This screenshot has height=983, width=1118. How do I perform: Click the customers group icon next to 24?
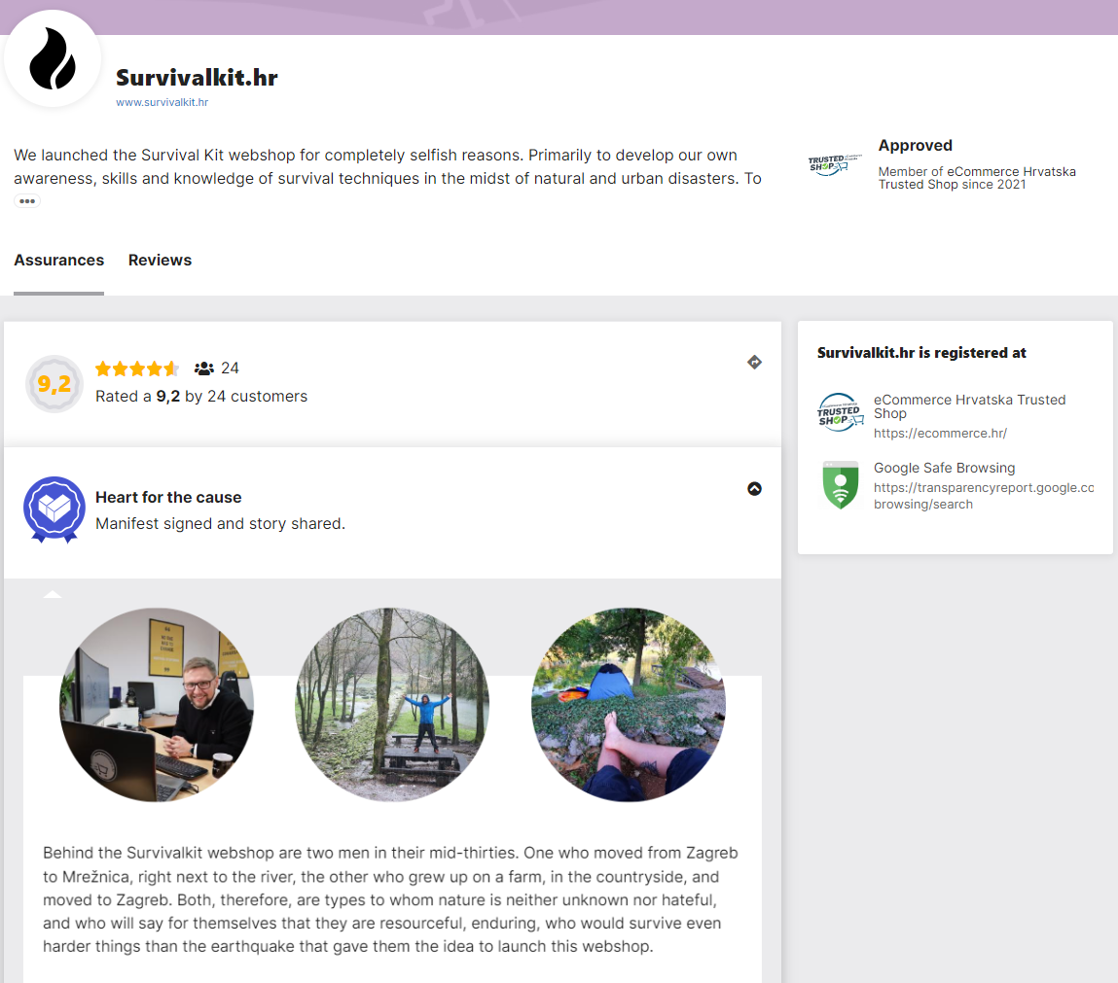[x=204, y=369]
